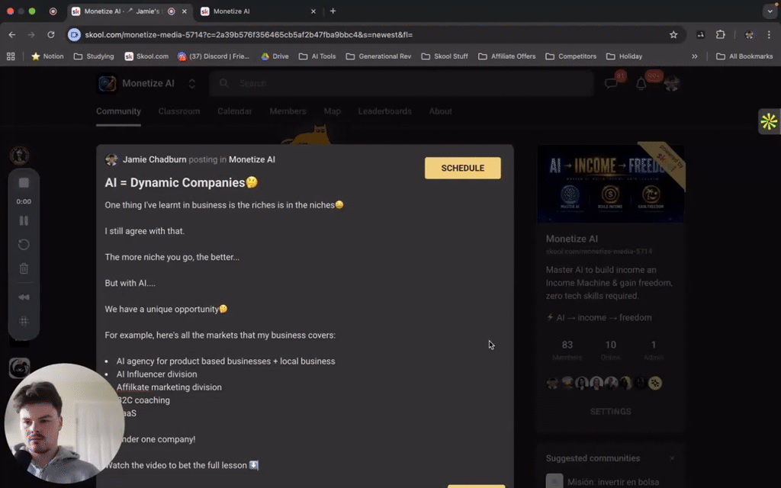
Task: Open the SETTINGS button in group card
Action: tap(611, 411)
